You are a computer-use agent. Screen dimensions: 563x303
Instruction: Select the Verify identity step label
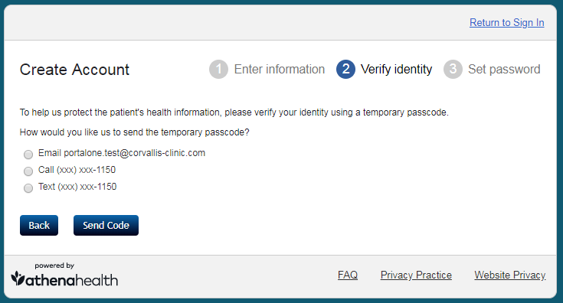pyautogui.click(x=397, y=69)
